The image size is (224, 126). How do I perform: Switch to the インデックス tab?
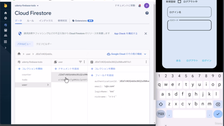coord(46,21)
